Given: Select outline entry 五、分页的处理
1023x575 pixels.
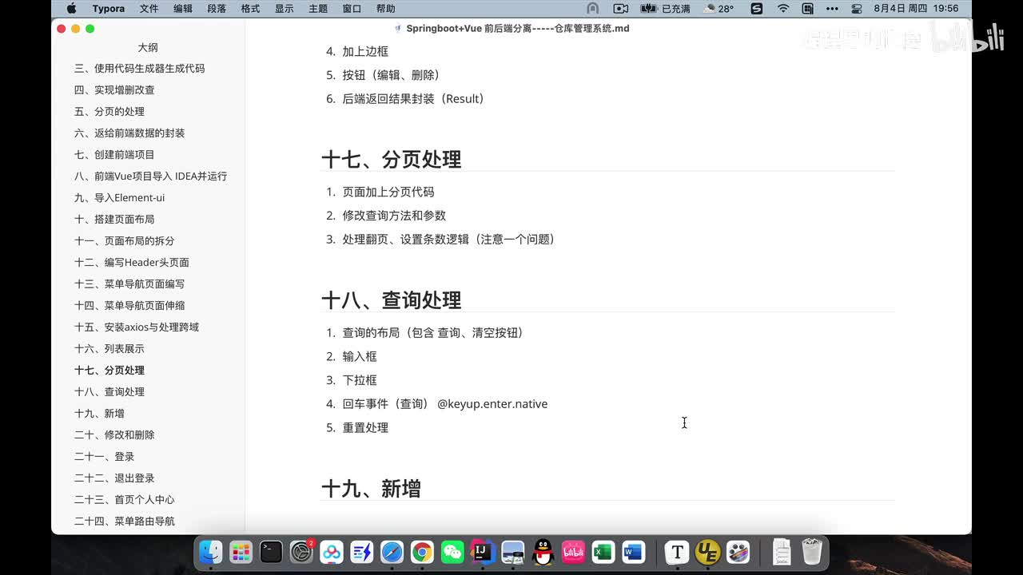Looking at the screenshot, I should coord(109,112).
